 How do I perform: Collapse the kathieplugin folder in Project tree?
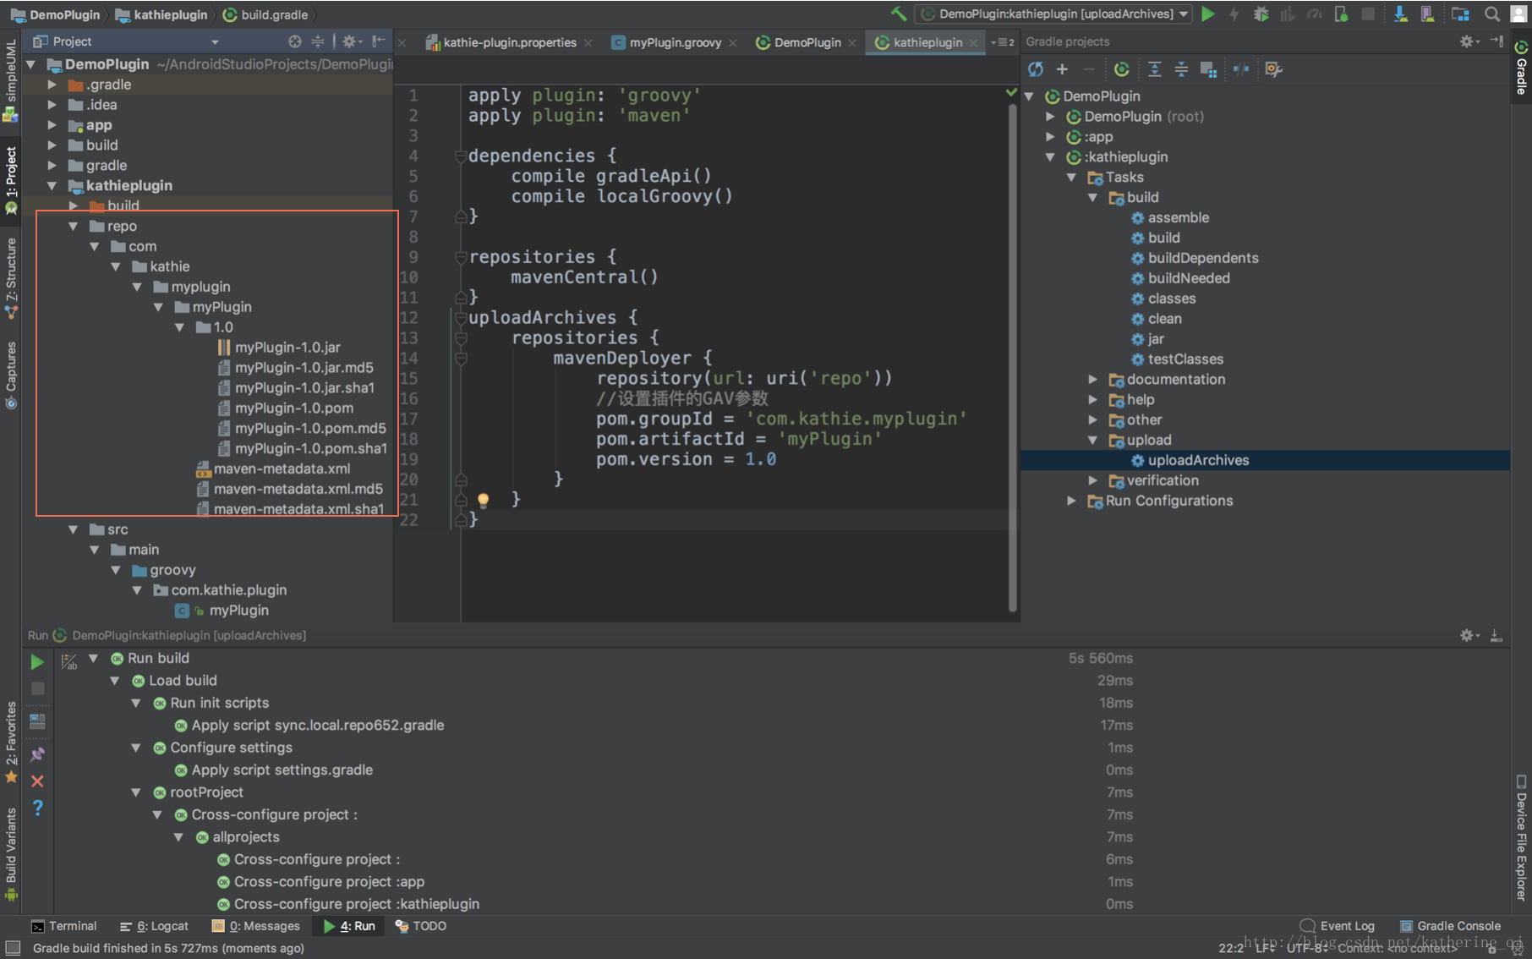(x=52, y=185)
